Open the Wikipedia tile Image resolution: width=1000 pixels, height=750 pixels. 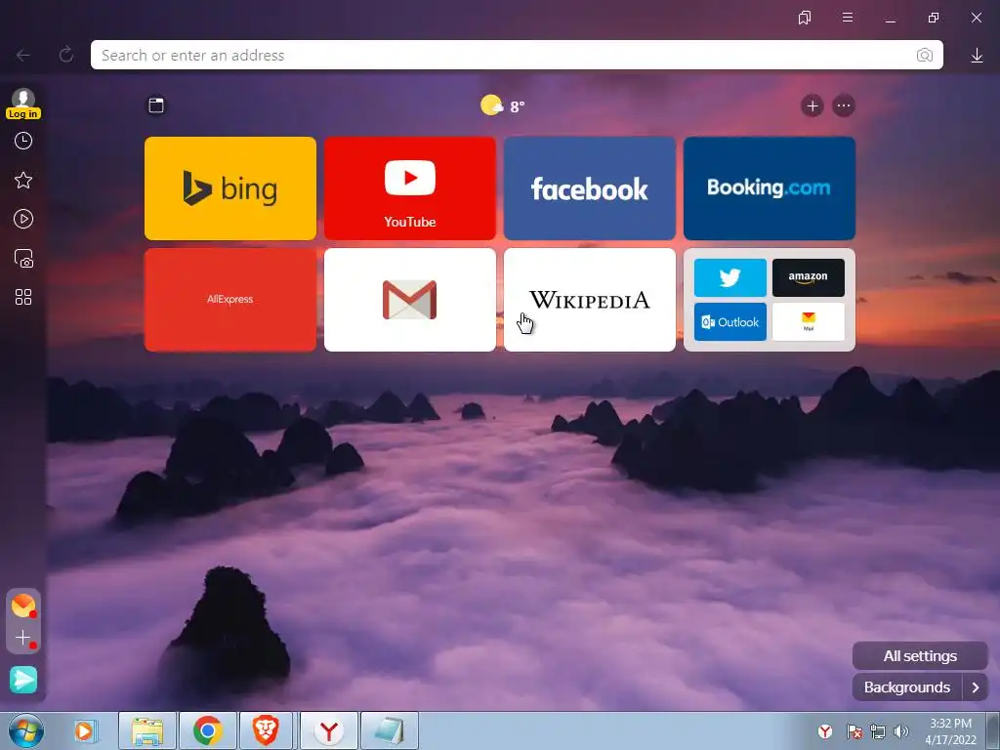click(590, 300)
